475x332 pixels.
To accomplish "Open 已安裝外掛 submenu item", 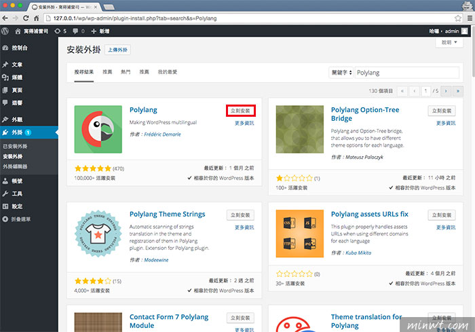I will (x=15, y=146).
